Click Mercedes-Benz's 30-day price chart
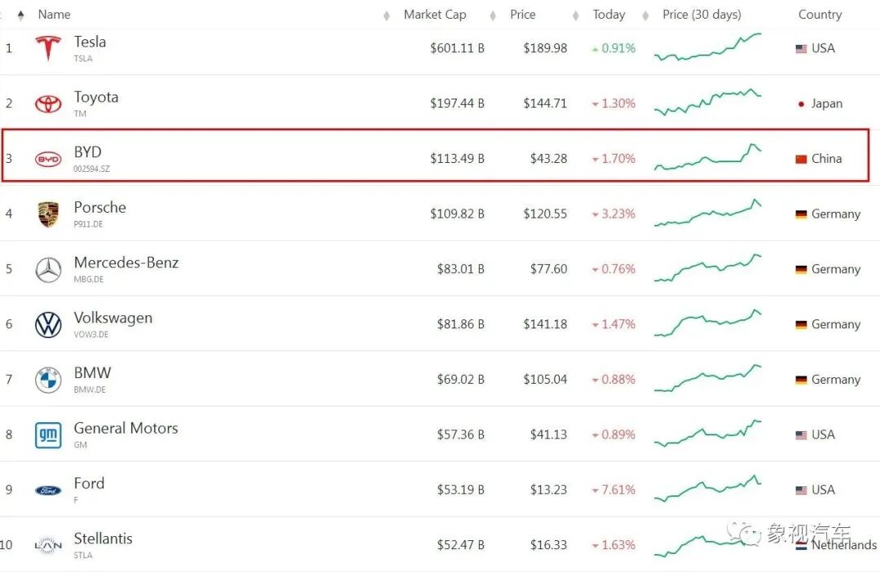 tap(708, 268)
